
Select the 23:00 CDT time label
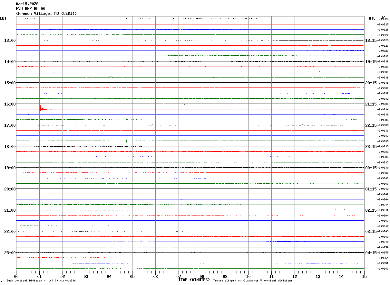click(10, 253)
